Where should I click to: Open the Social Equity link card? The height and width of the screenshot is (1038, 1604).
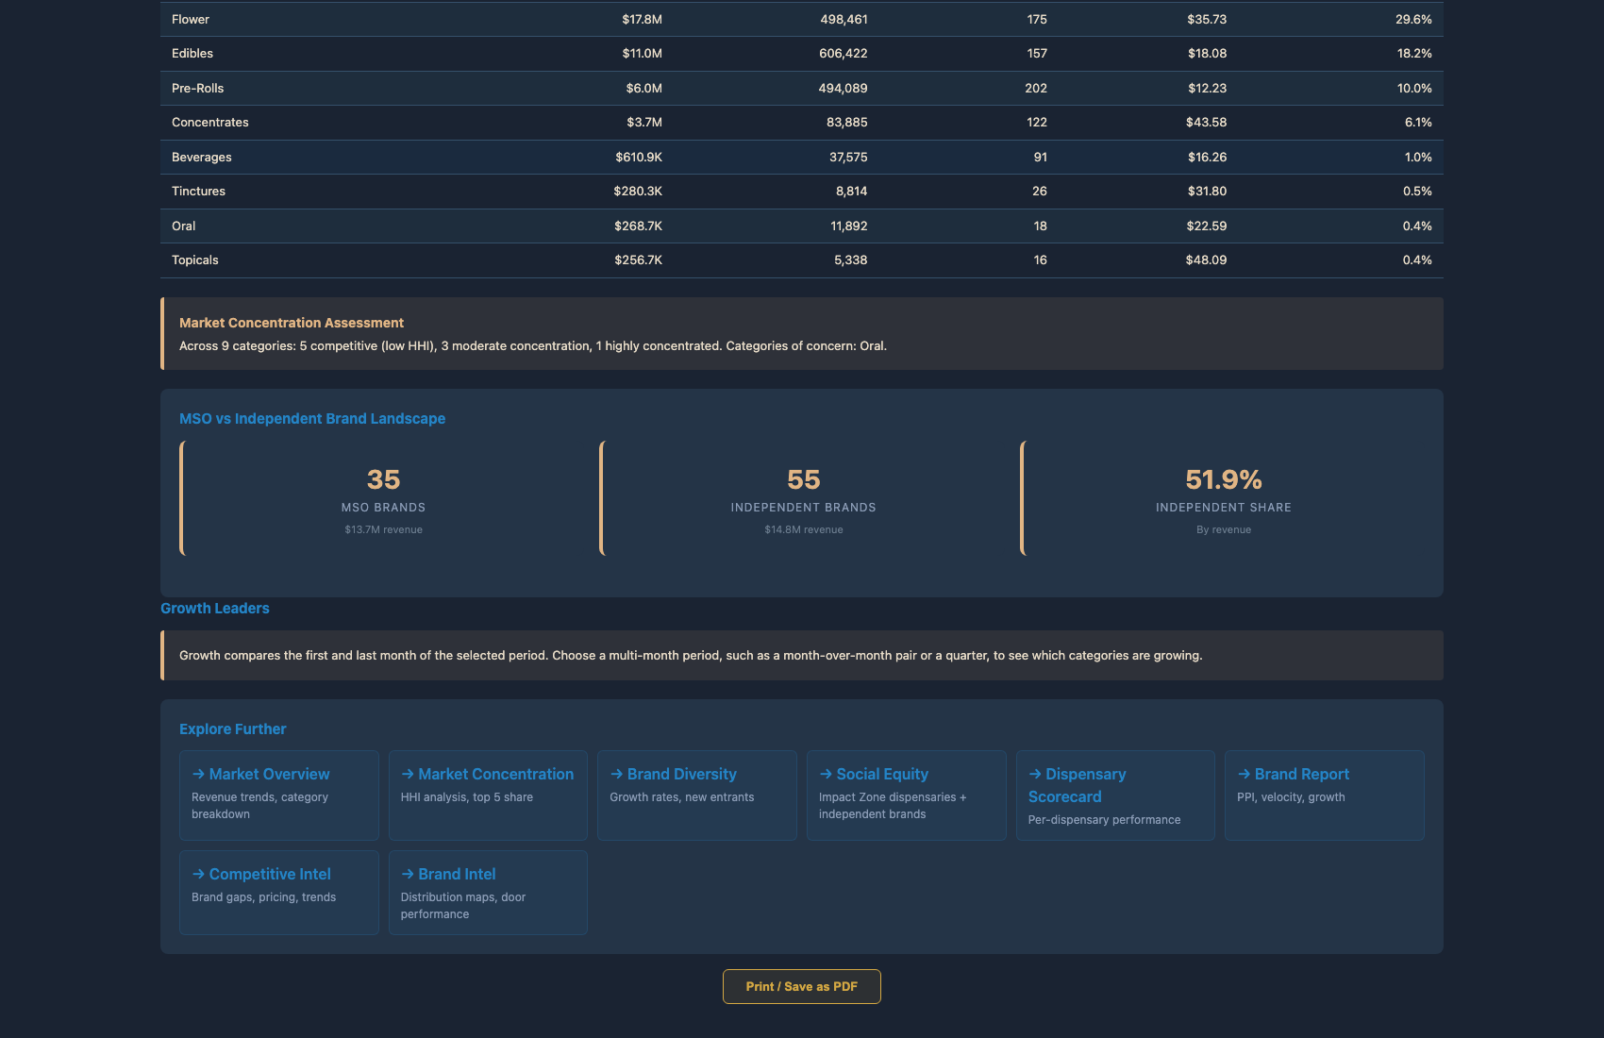point(907,795)
